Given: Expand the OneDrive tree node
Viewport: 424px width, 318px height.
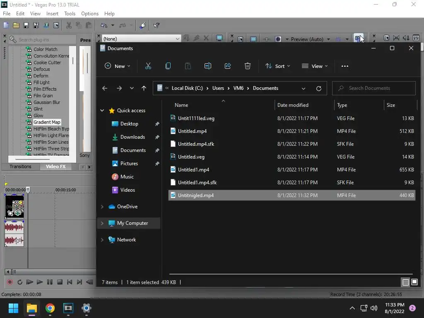Looking at the screenshot, I should pos(102,207).
